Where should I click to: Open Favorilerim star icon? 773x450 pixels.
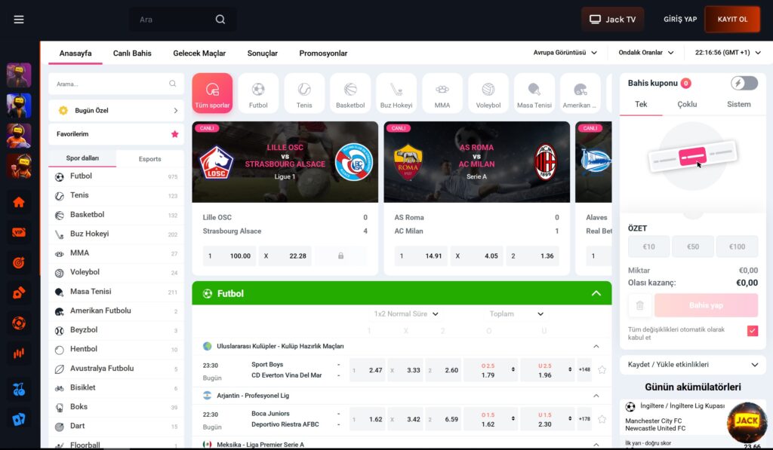175,134
